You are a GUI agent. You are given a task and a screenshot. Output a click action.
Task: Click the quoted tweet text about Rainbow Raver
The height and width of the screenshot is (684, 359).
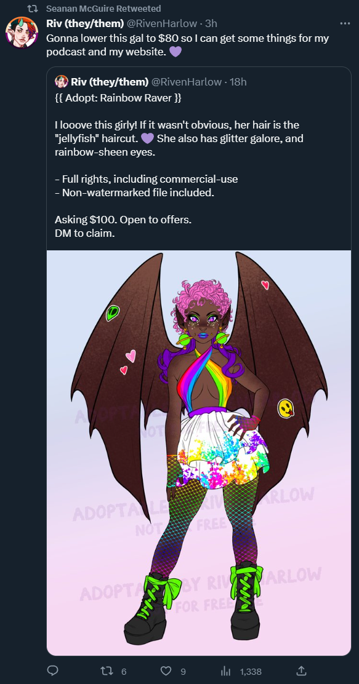coord(179,165)
